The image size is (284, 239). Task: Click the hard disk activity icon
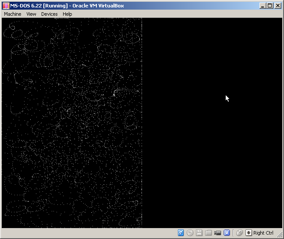pyautogui.click(x=181, y=233)
